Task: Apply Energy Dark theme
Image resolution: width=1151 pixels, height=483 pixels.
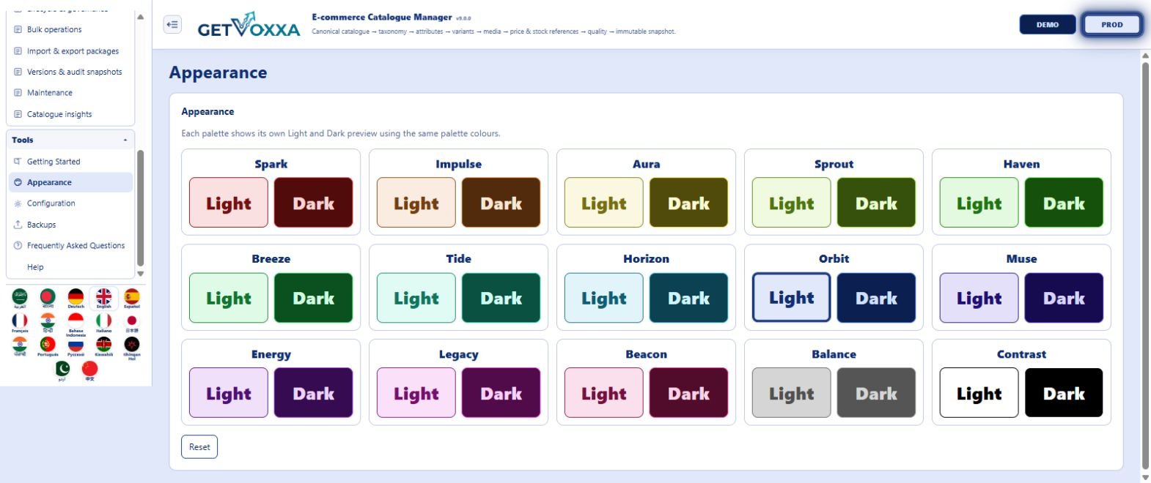Action: pos(314,393)
